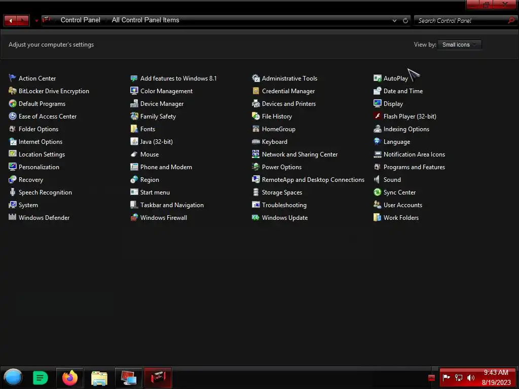Click Control Panel in the address breadcrumb
This screenshot has height=389, width=519.
pyautogui.click(x=81, y=20)
